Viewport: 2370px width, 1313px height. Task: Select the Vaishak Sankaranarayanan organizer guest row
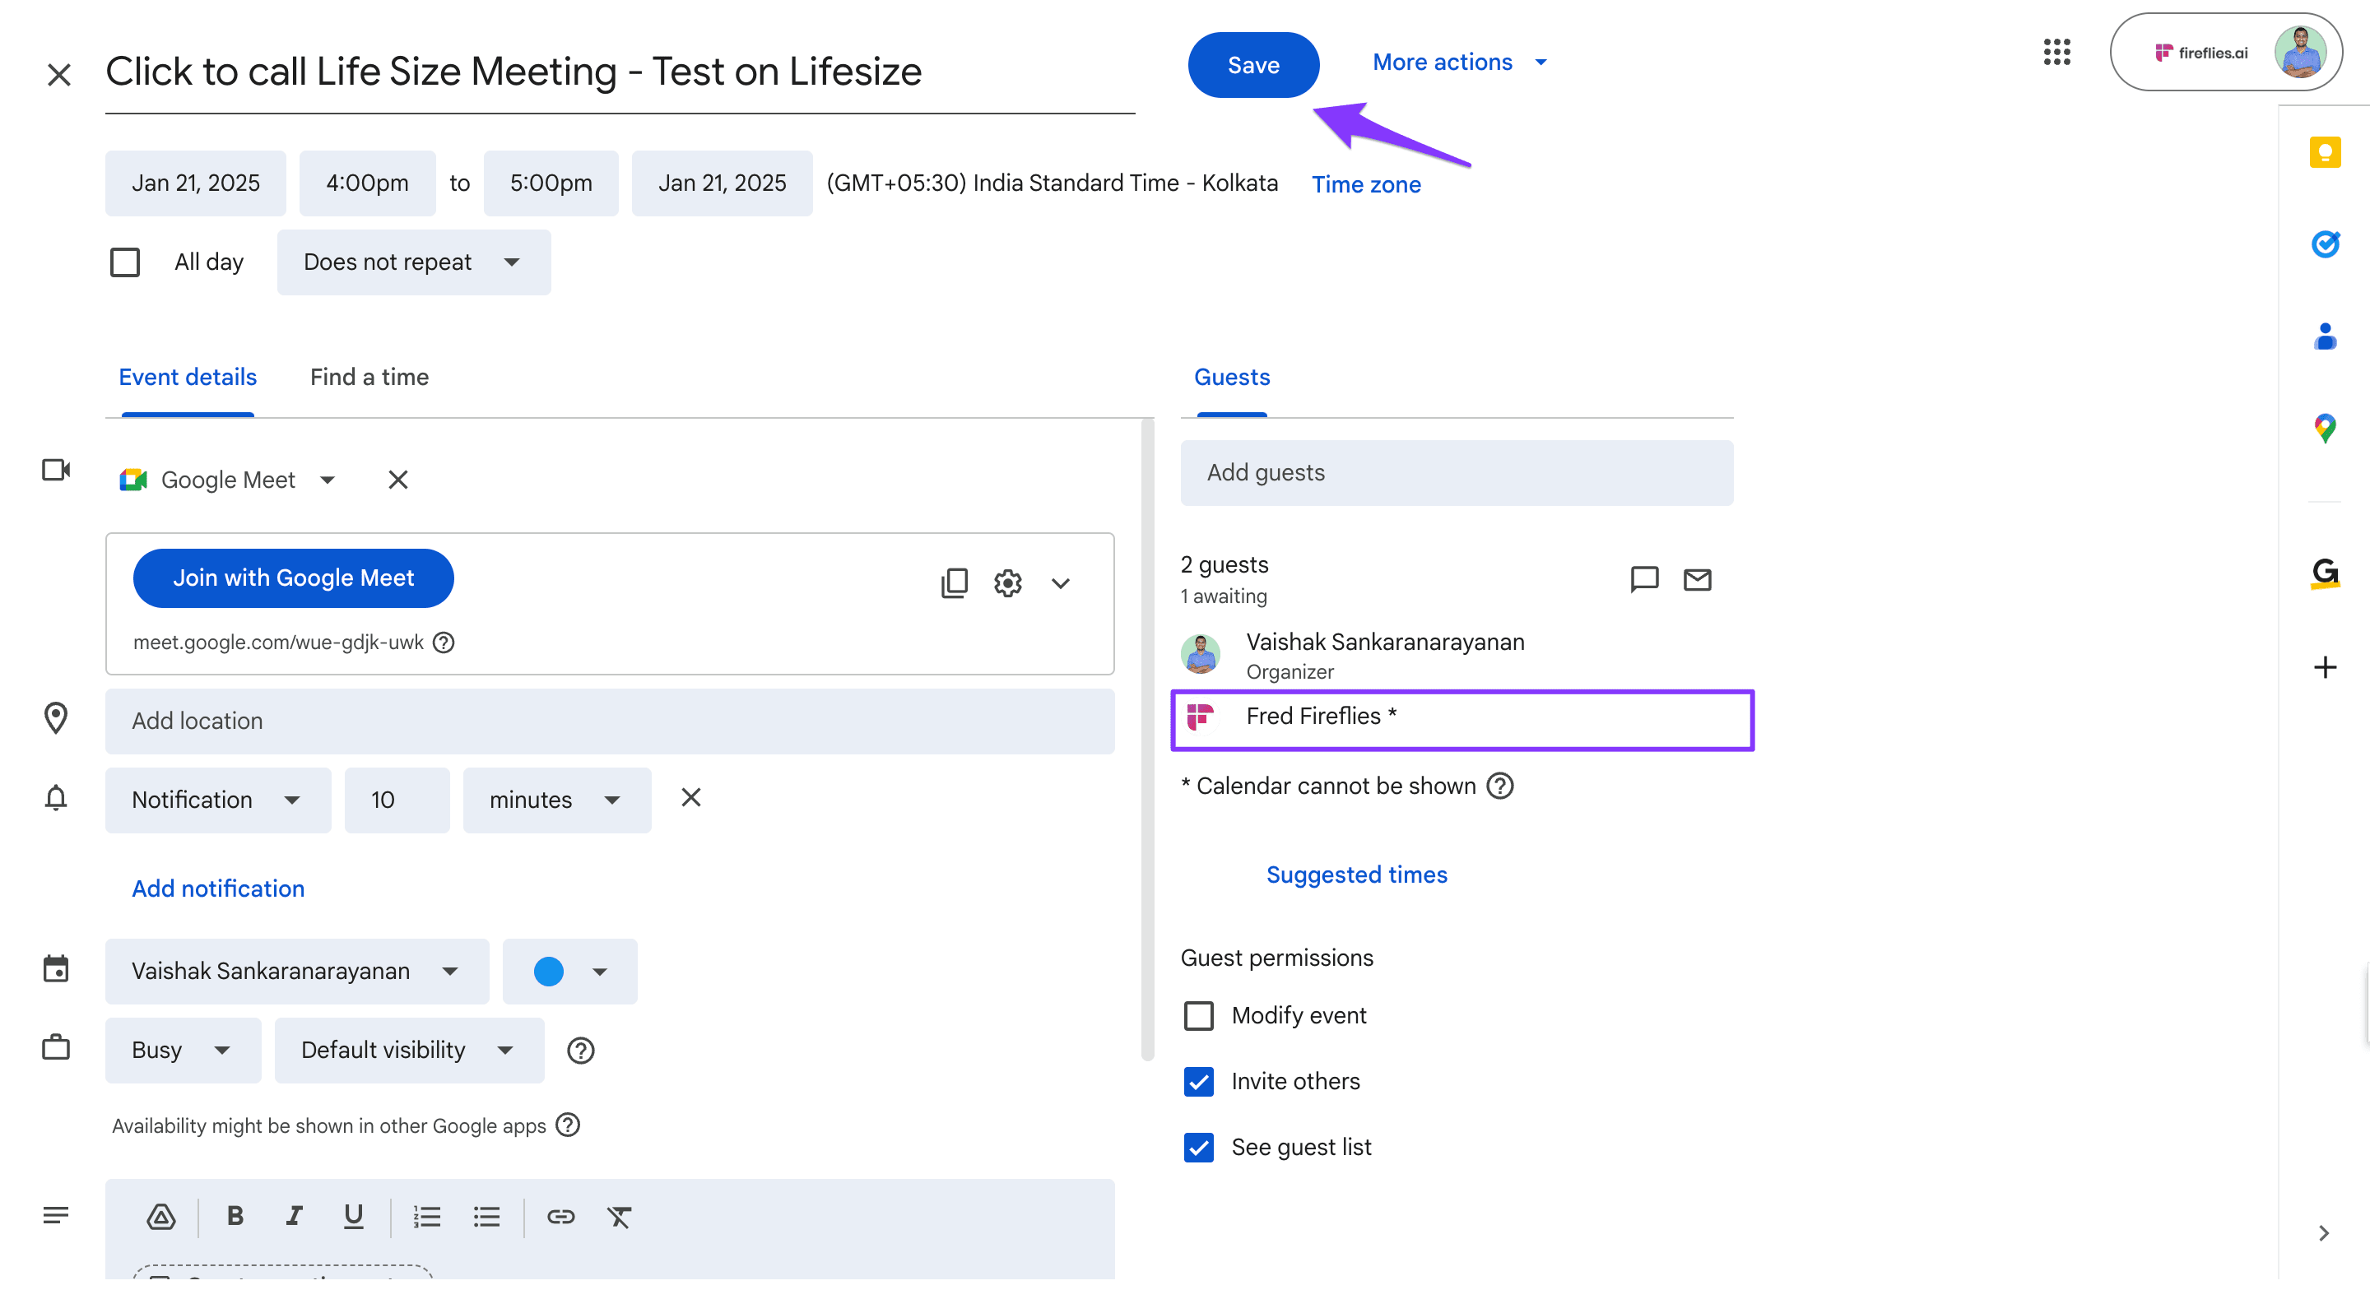(1457, 655)
